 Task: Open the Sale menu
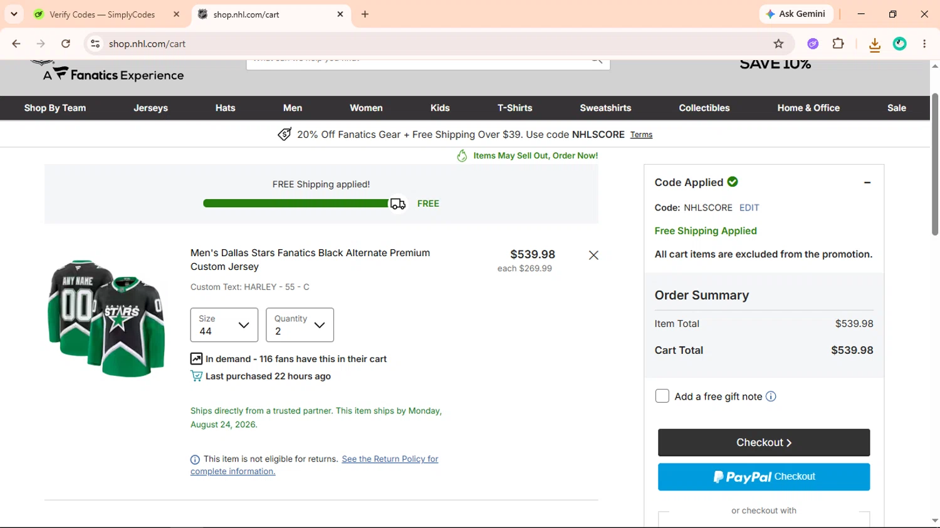897,108
